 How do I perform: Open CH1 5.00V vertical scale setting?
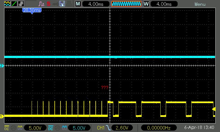click(35, 128)
